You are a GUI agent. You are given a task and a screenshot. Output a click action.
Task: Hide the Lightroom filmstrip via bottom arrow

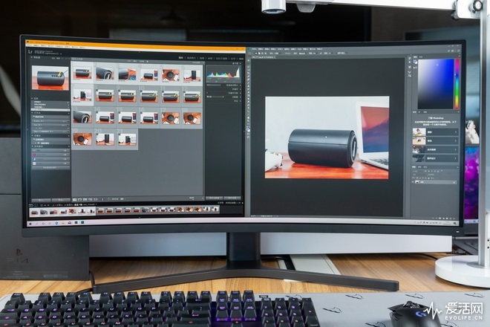coord(139,217)
